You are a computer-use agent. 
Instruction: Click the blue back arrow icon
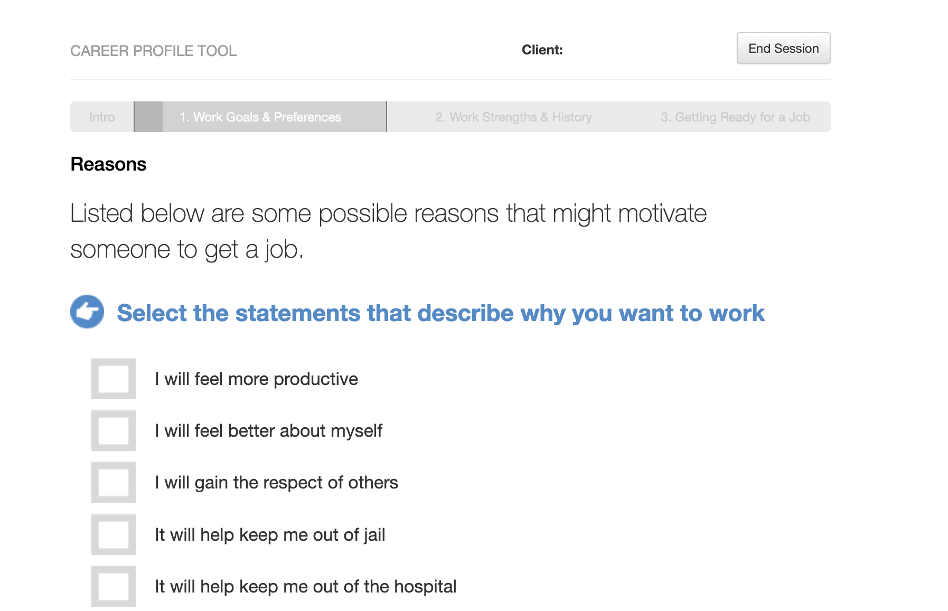point(87,312)
